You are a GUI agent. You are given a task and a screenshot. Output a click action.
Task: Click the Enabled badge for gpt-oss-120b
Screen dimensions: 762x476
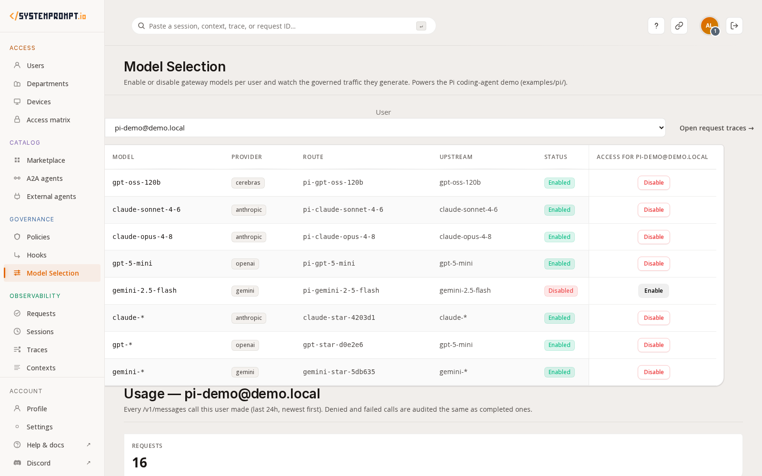[559, 183]
